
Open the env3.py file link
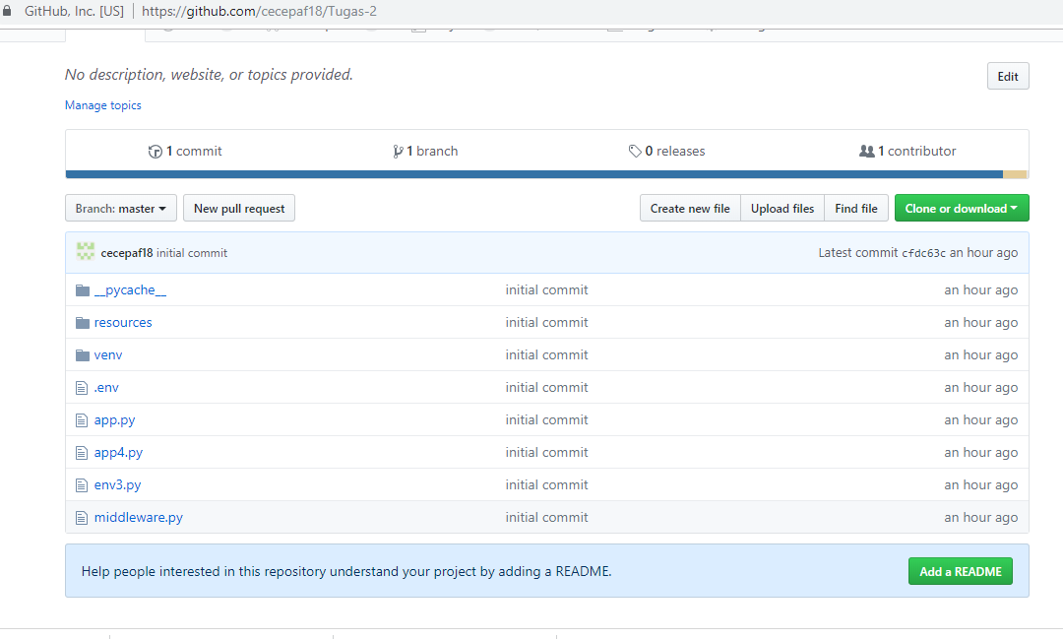click(x=117, y=485)
